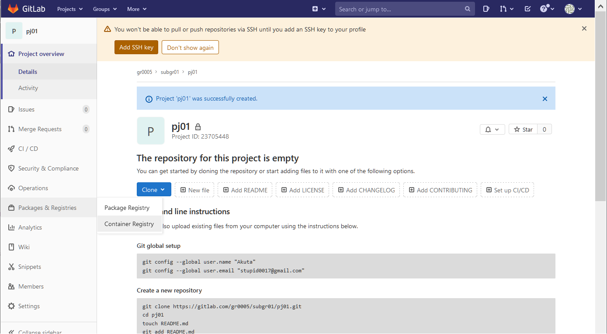Click the New file button
Viewport: 607px width, 334px height.
194,190
